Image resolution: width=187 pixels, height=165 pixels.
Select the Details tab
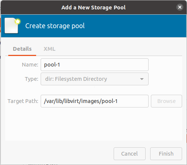22,49
